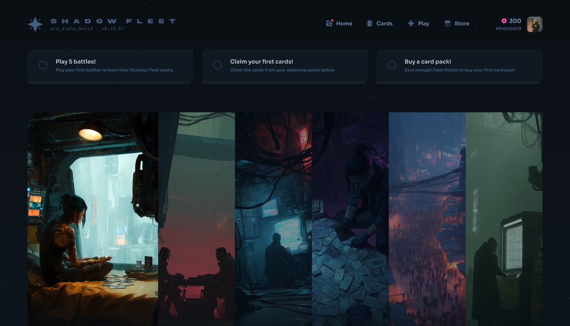The width and height of the screenshot is (570, 326).
Task: Select the two silhouettes at table panel
Action: (x=197, y=219)
